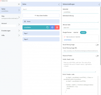Collapse the Seiten panel with back arrow
The height and width of the screenshot is (95, 101).
[59, 4]
